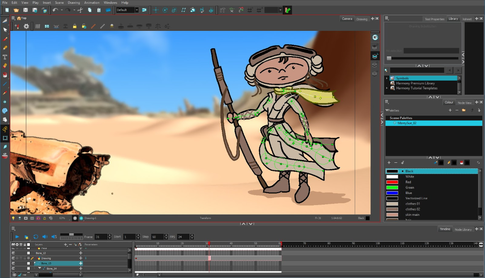Add a layer with the timeline plus button
Viewport: 485px width, 278px height.
(65, 244)
